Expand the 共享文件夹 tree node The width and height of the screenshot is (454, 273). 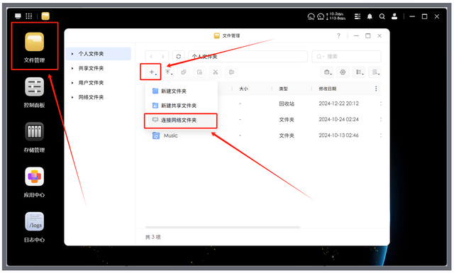click(72, 68)
